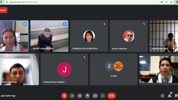Viewport: 178px width, 100px height.
Task: Click muted mic icon on Jessica Flores tile
Action: 84,57
